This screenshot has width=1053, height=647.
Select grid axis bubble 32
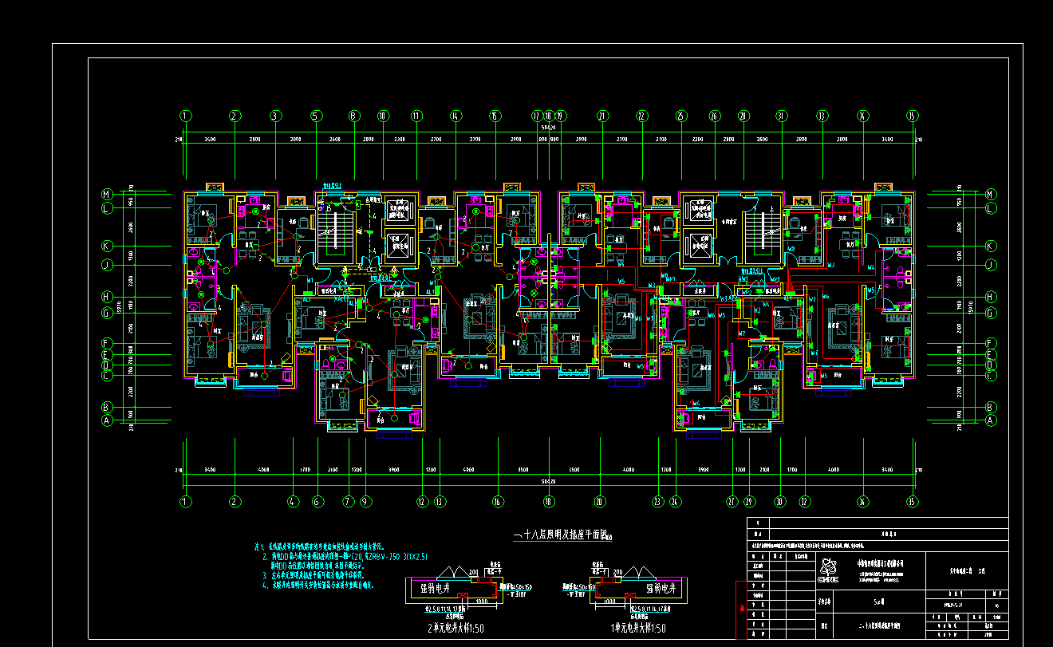(x=804, y=502)
